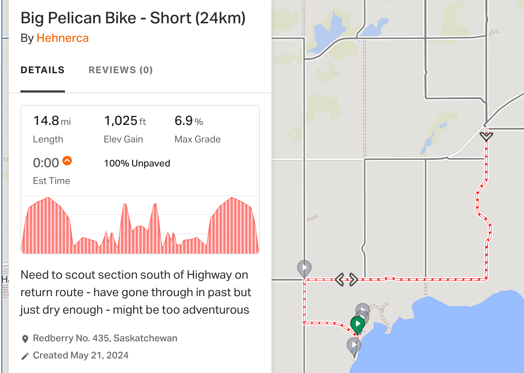524x373 pixels.
Task: Click the left direction arrow on route
Action: [340, 280]
